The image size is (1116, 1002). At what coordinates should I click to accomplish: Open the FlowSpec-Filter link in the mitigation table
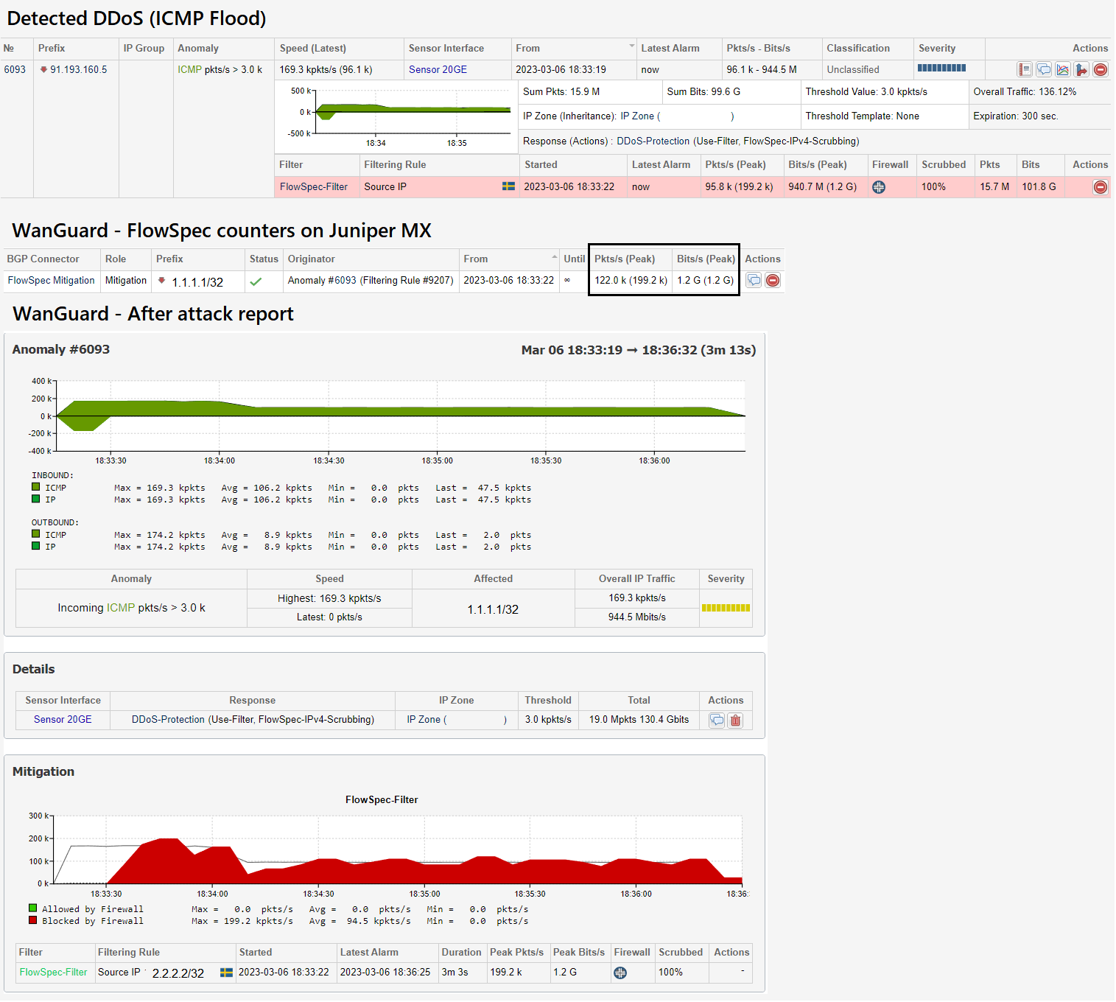point(54,972)
